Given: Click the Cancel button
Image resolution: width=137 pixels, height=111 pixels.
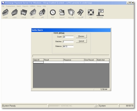Looking at the screenshot, I should click(x=81, y=41).
